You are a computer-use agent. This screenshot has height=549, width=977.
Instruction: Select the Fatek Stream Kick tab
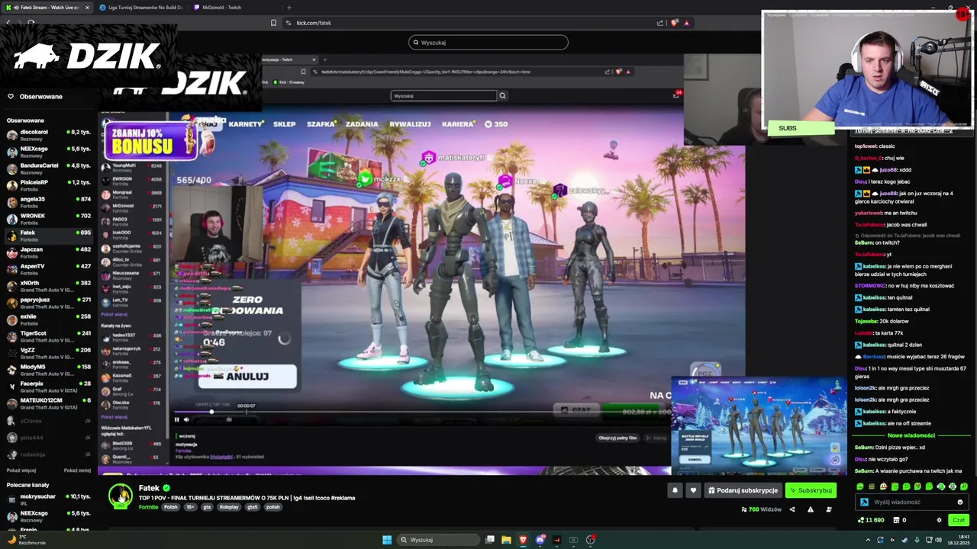[47, 8]
